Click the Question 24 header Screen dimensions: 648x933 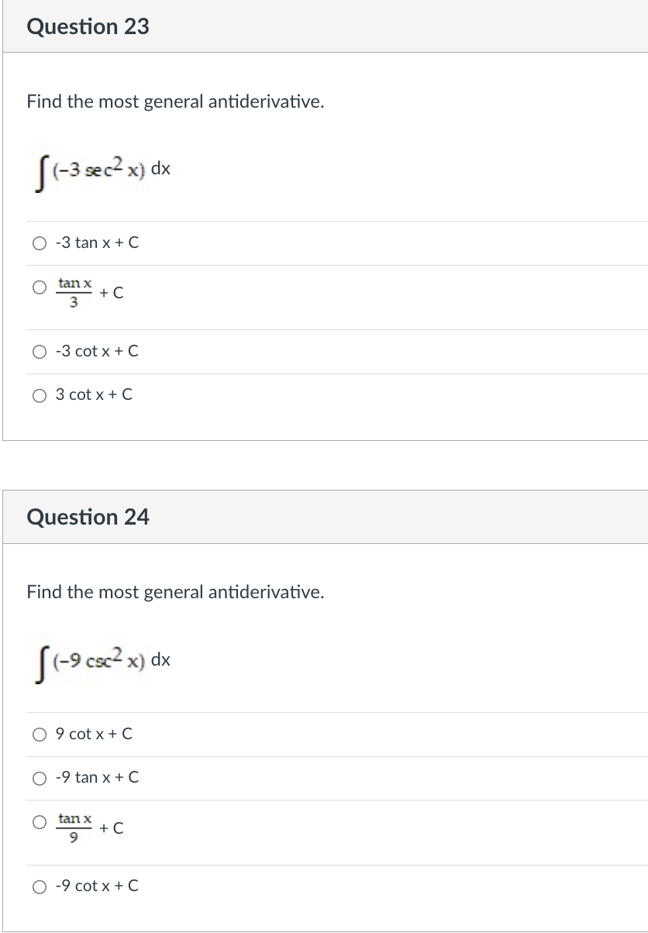click(88, 517)
